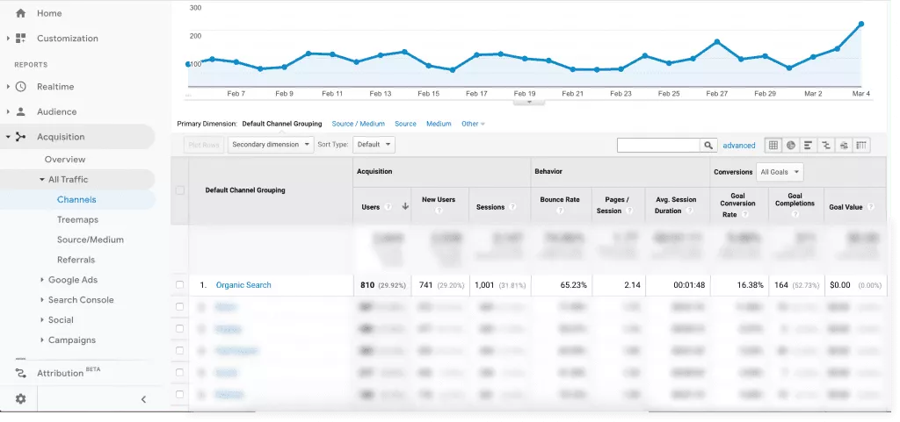This screenshot has width=900, height=422.
Task: Click the help icon under Goal Completions
Action: [795, 215]
